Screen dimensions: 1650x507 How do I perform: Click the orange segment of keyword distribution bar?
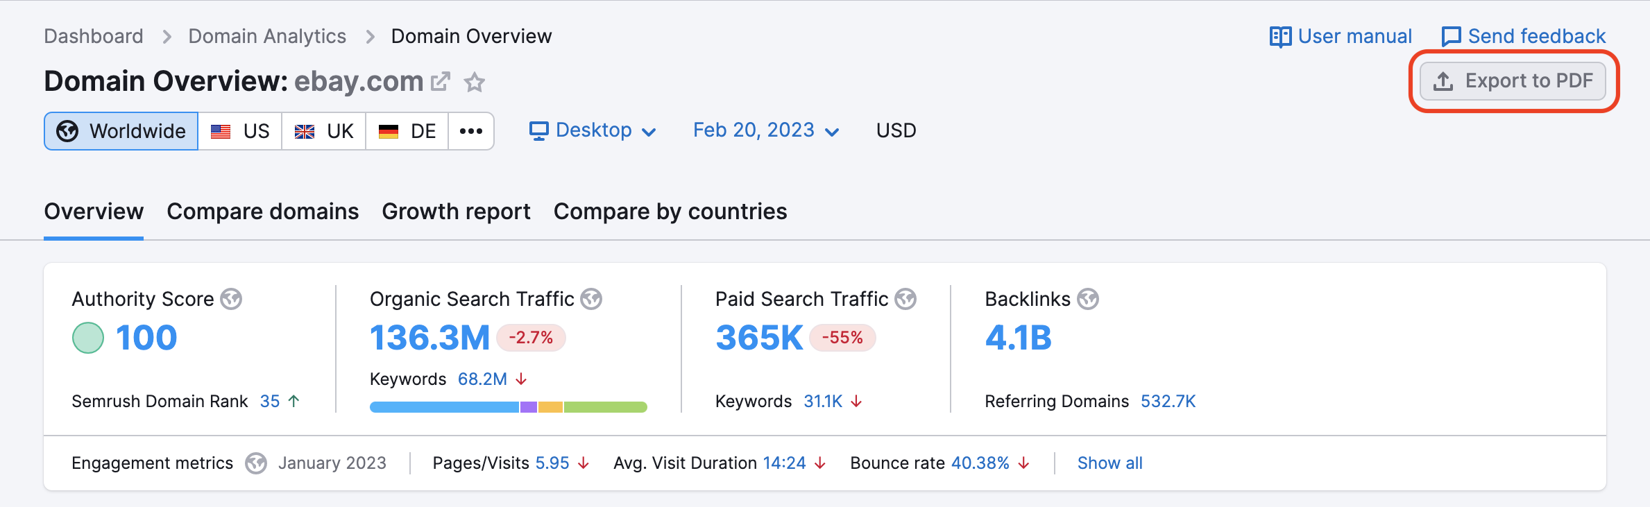click(x=551, y=407)
